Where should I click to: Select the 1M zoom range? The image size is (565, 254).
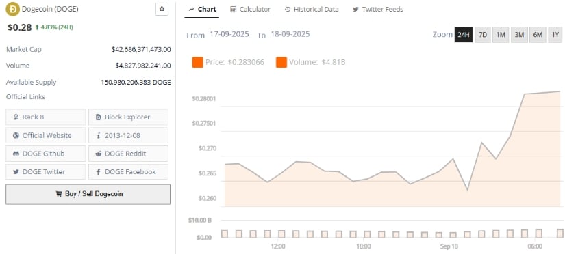coord(501,35)
